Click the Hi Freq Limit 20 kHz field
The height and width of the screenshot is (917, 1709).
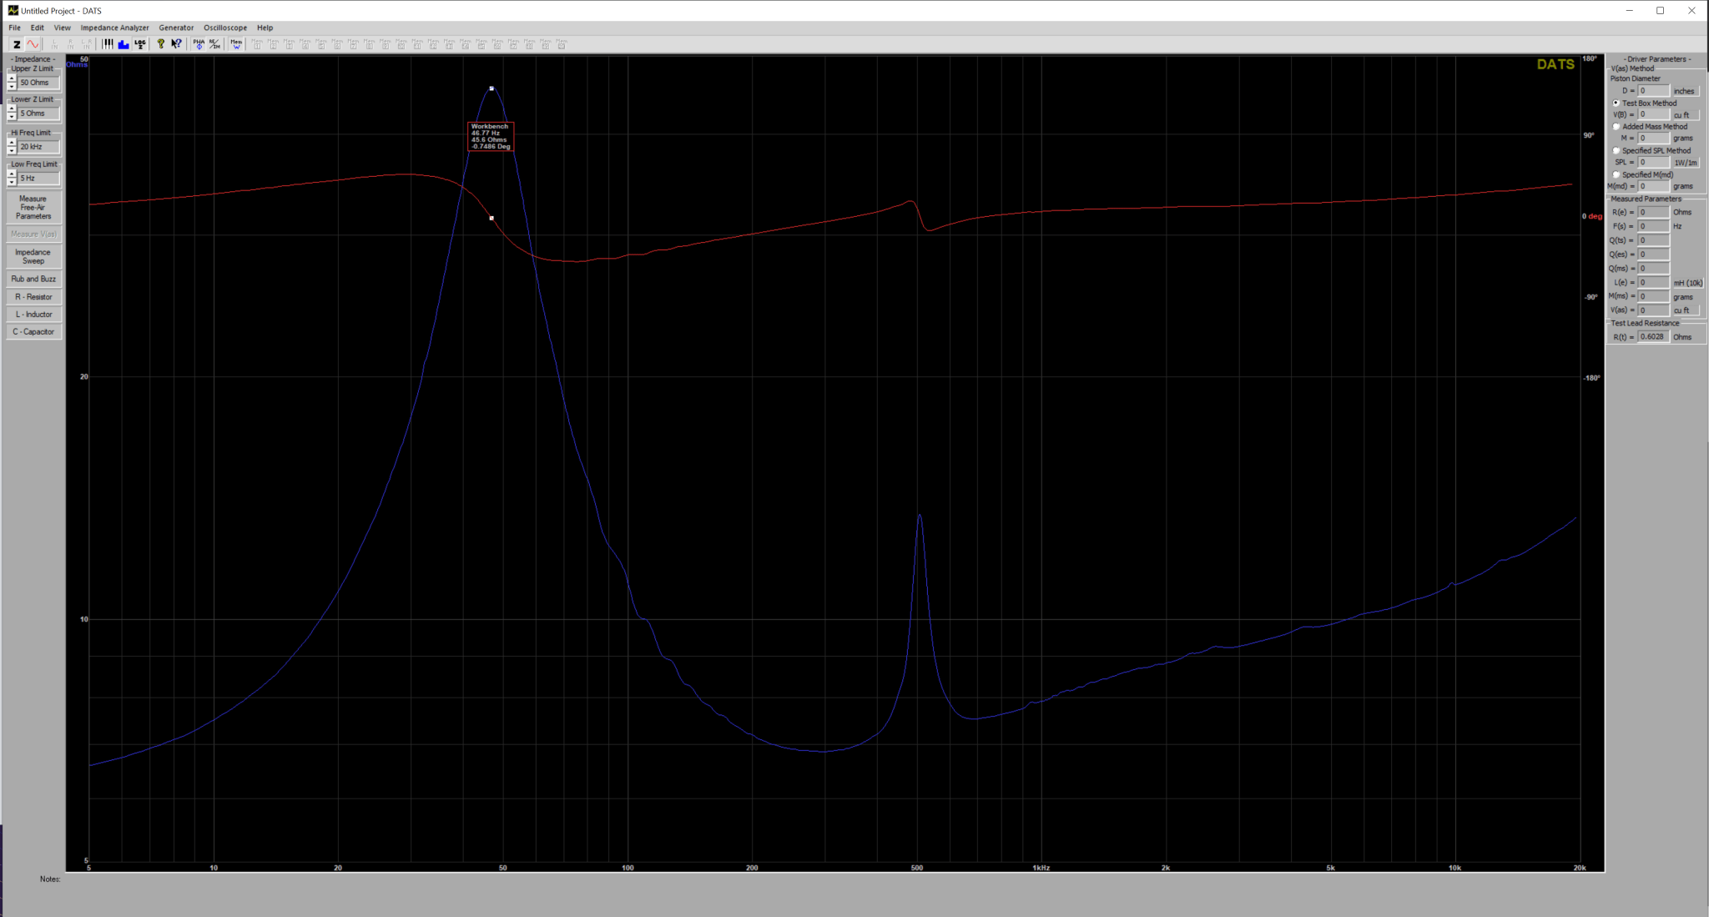[x=38, y=147]
